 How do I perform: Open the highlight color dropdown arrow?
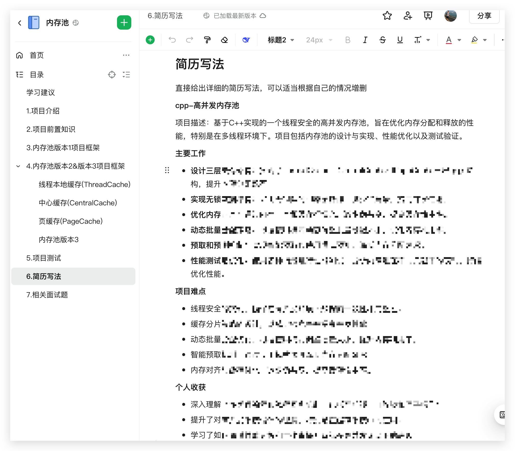485,40
